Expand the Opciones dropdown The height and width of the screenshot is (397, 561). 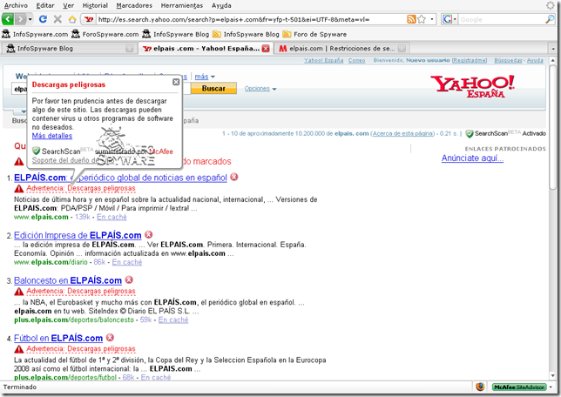[x=260, y=88]
